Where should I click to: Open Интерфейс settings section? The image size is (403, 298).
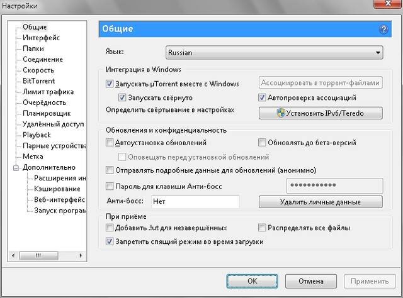41,38
